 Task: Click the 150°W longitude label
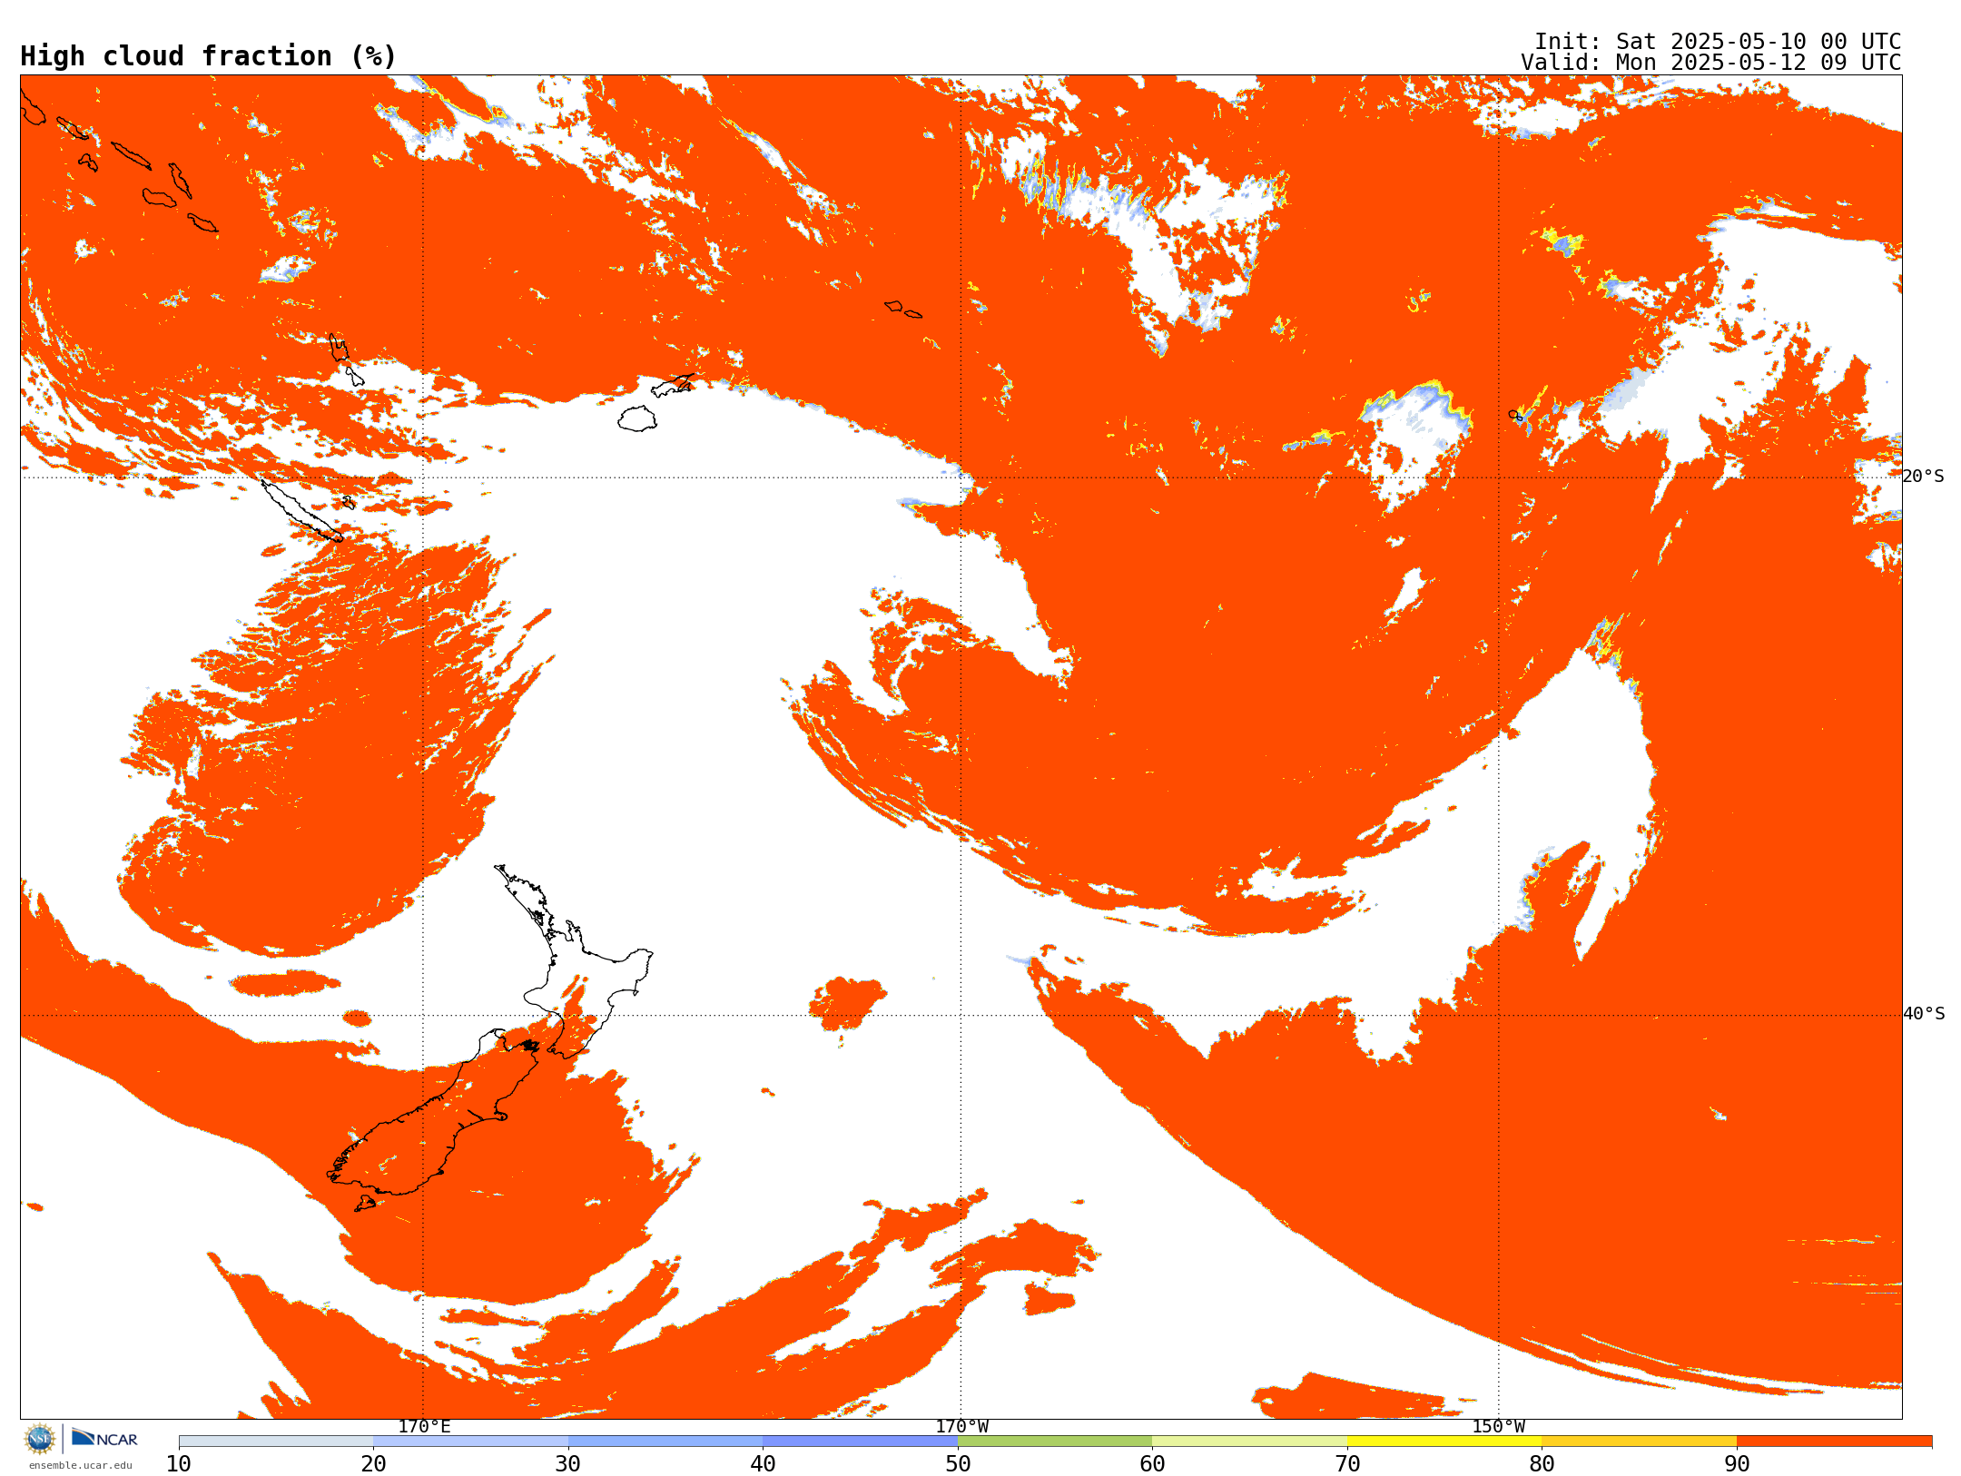click(x=1499, y=1426)
